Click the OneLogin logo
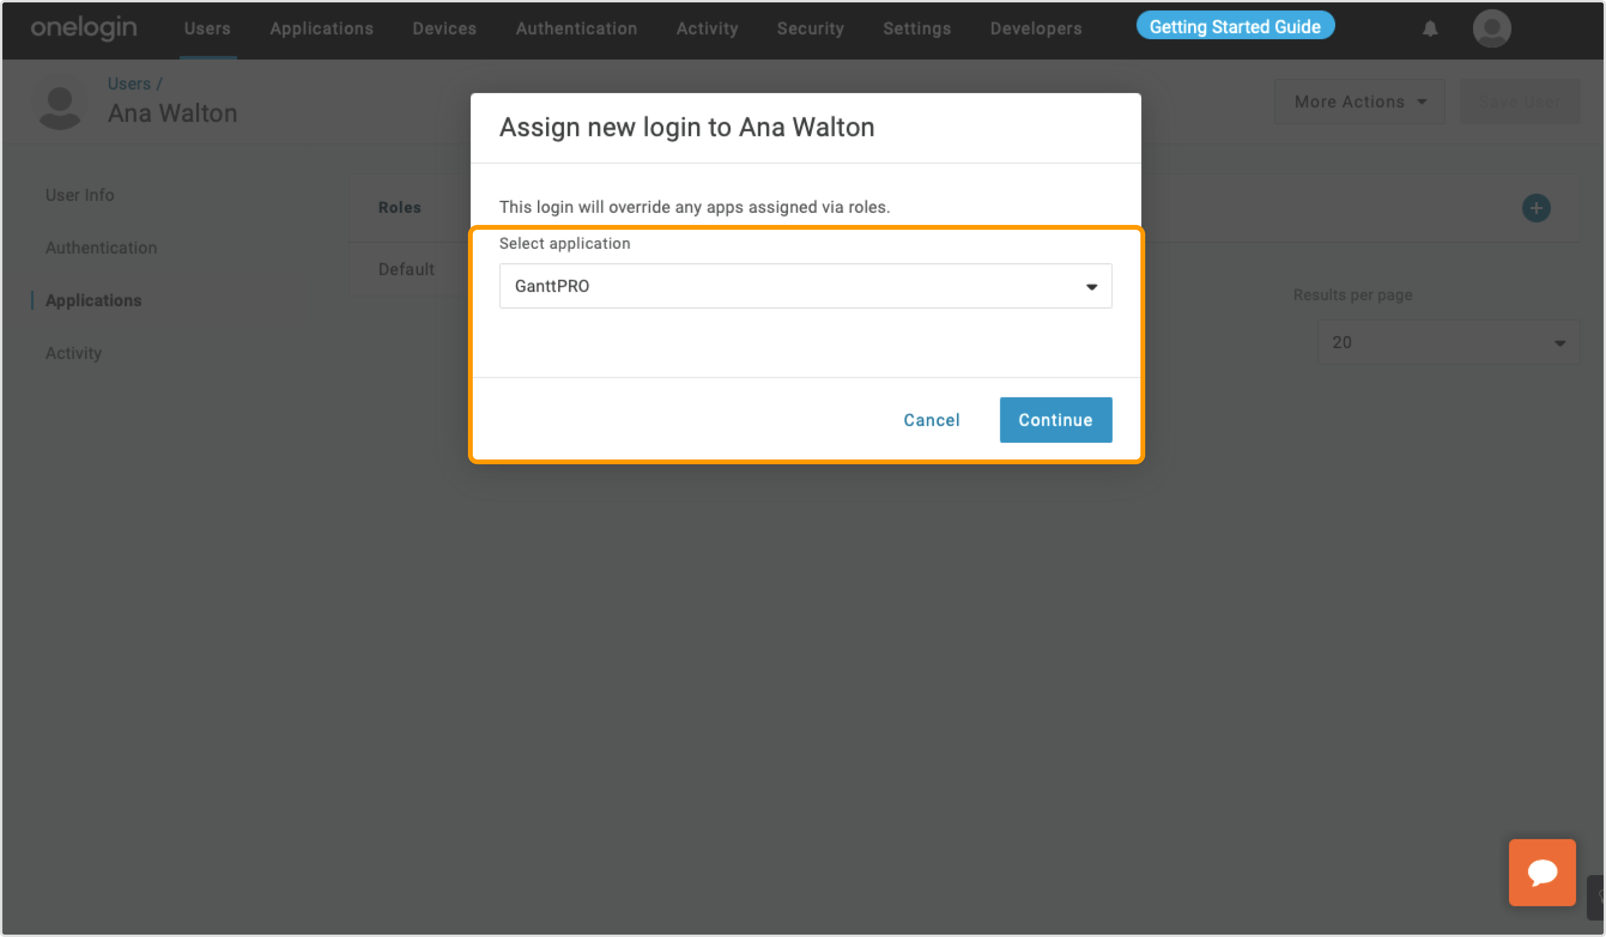Viewport: 1606px width, 937px height. point(84,28)
